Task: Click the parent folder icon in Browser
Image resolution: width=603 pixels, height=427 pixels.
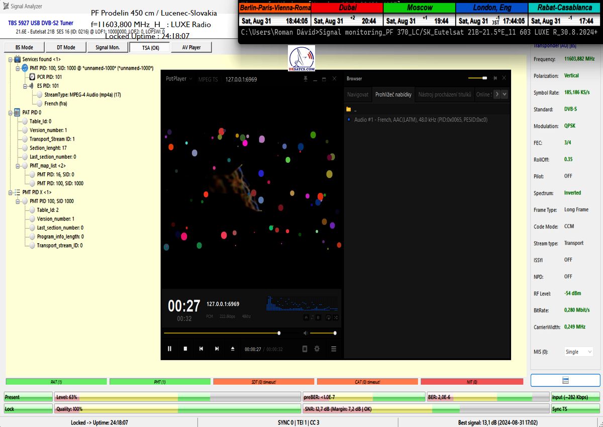Action: (348, 109)
